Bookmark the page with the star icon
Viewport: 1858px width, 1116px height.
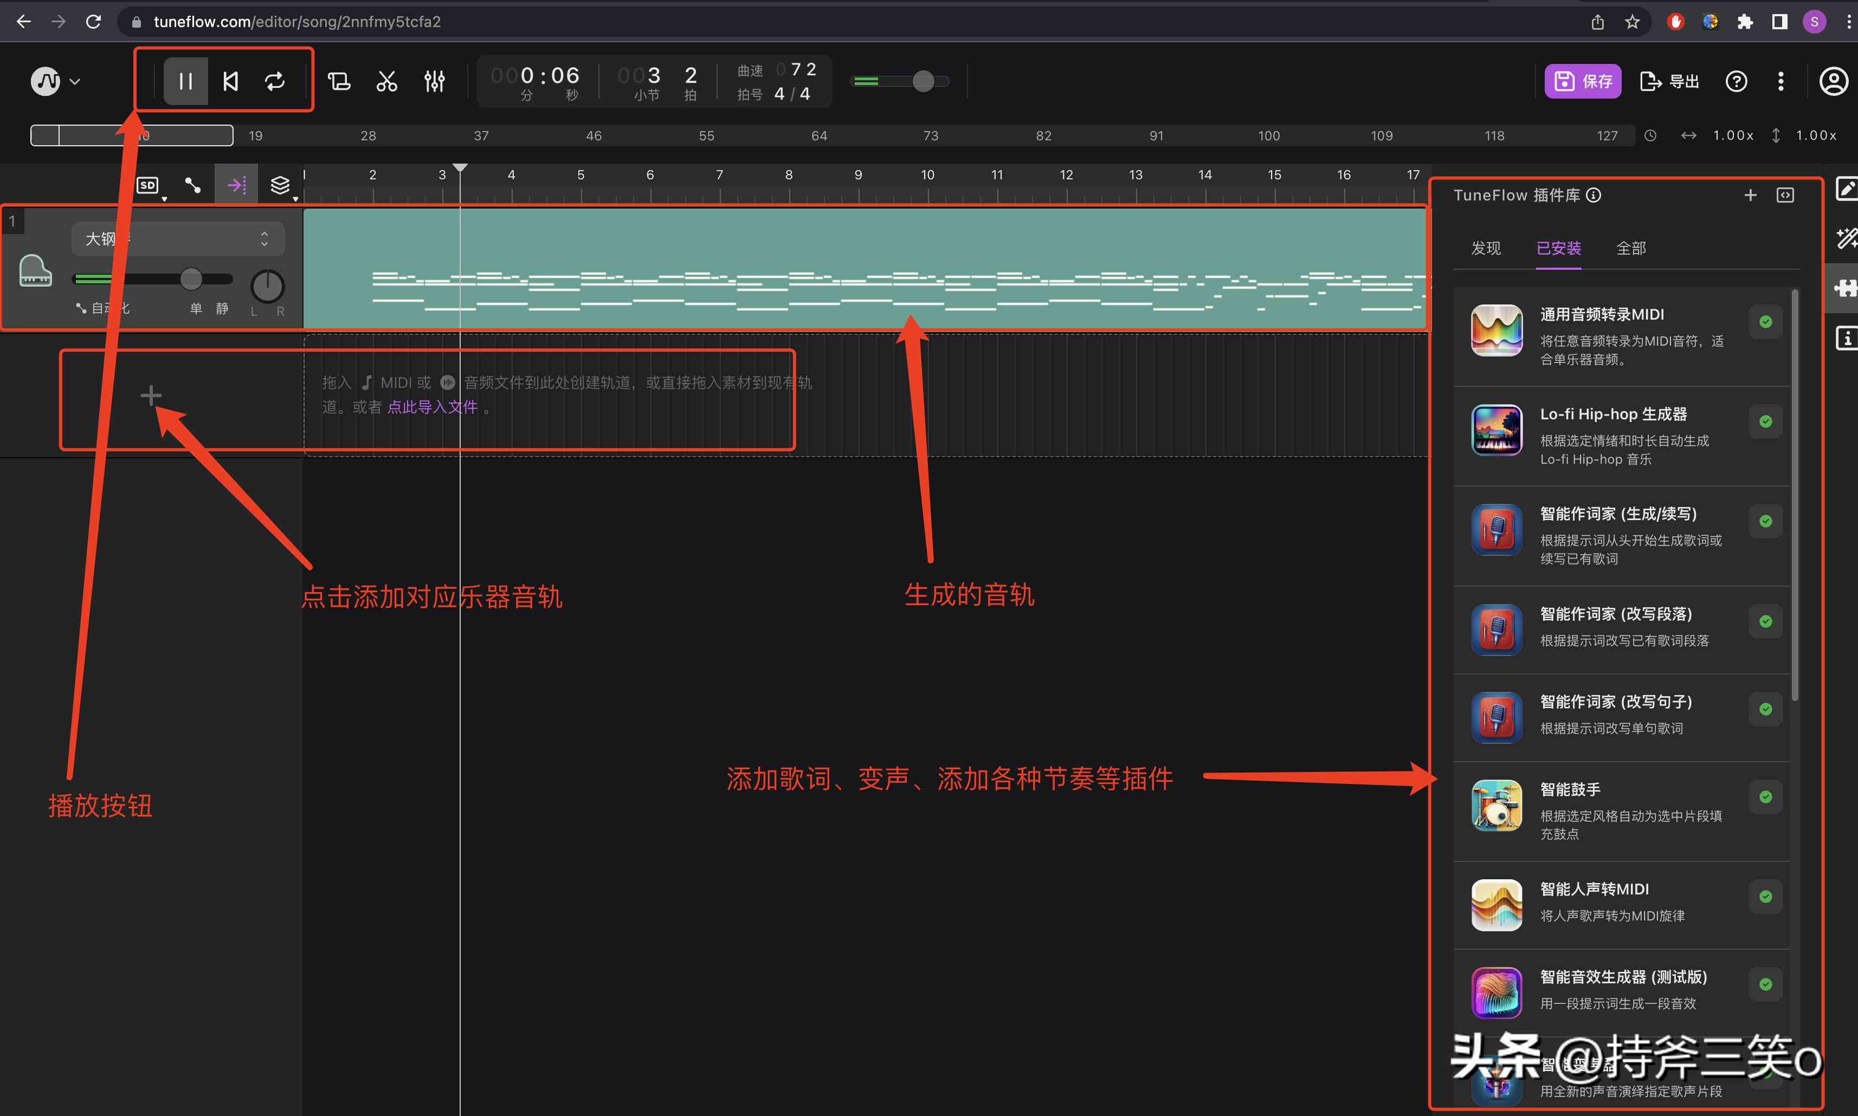[1631, 21]
